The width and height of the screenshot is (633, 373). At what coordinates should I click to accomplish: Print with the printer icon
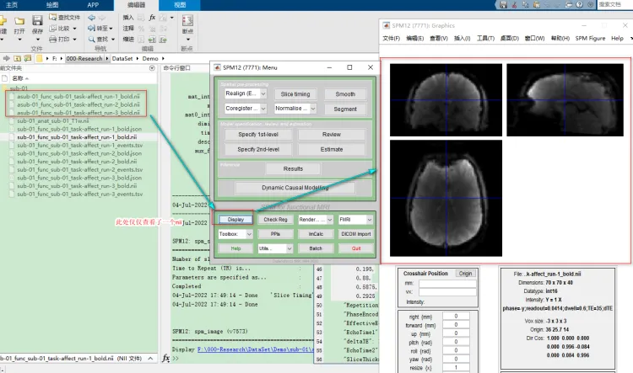point(53,39)
